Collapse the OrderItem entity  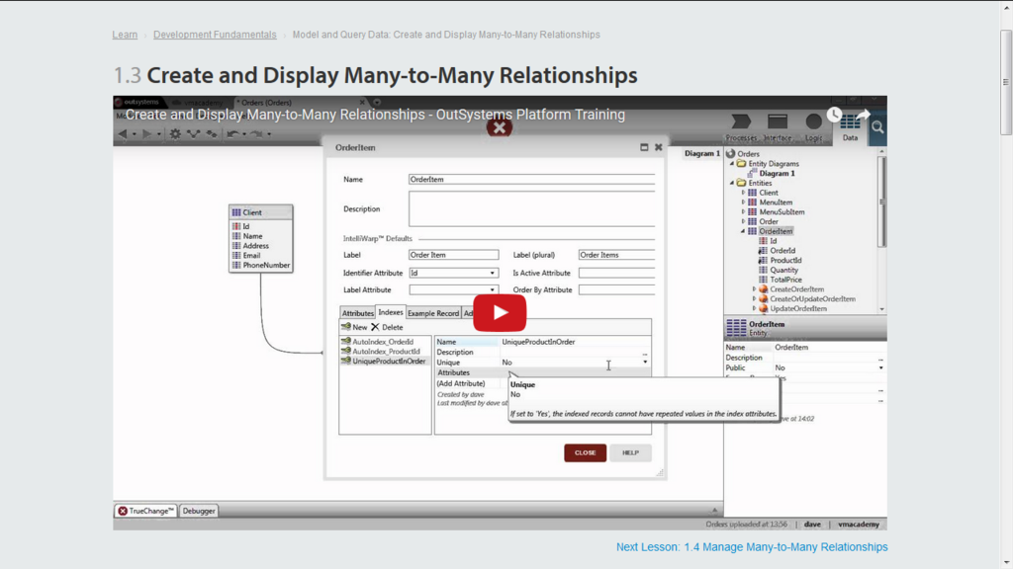(x=743, y=231)
